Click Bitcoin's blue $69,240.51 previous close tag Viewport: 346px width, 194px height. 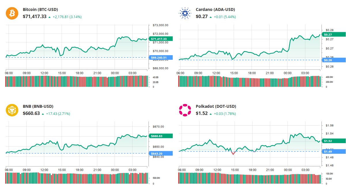coord(161,57)
